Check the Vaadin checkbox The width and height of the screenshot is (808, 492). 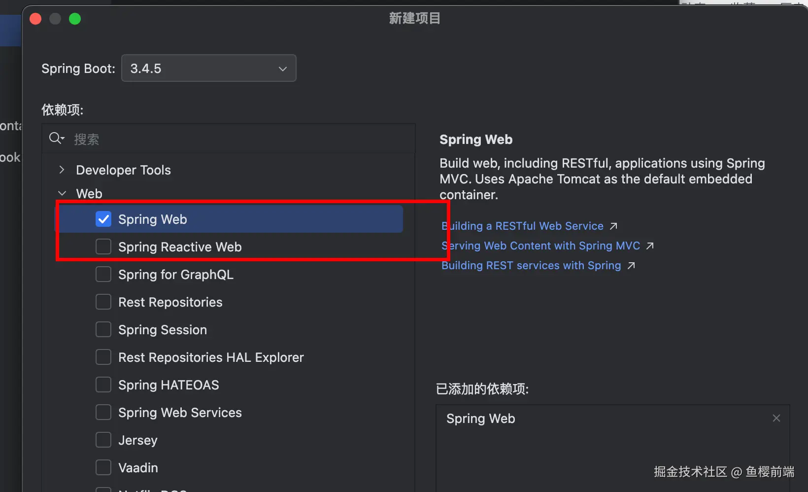click(103, 468)
